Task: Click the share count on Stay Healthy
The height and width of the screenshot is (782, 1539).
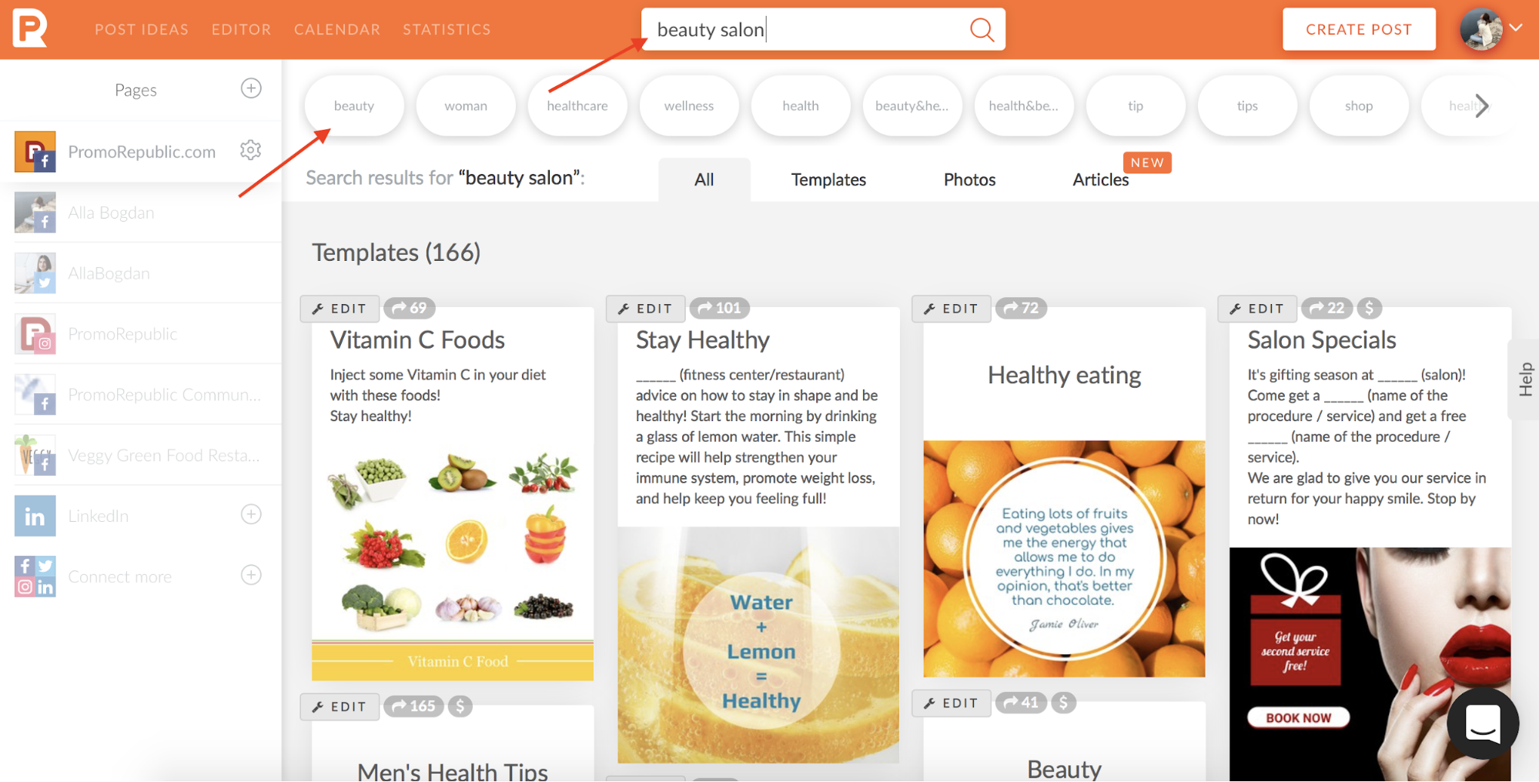Action: pyautogui.click(x=720, y=308)
